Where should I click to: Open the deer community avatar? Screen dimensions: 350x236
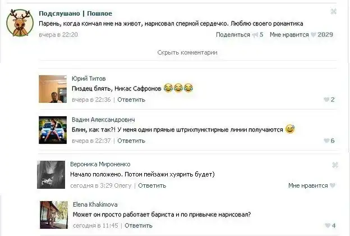tap(20, 23)
